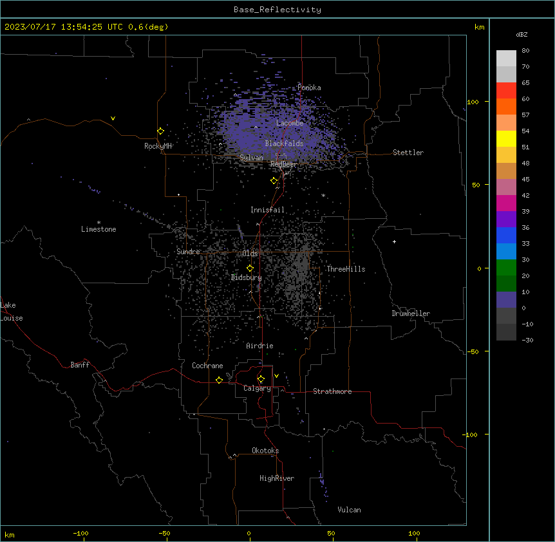
Task: Click the blue 36 dBZ legend swatch
Action: (x=506, y=235)
